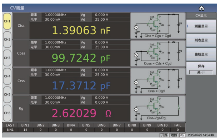This screenshot has width=219, height=140.
Task: Open the Coss circuit diagram
Action: click(158, 53)
